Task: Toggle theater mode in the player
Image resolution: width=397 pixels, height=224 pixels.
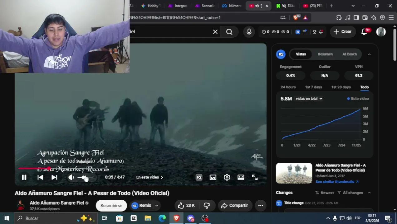Action: coord(241,177)
